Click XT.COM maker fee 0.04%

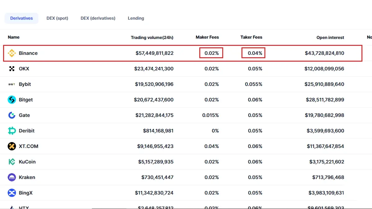(212, 146)
